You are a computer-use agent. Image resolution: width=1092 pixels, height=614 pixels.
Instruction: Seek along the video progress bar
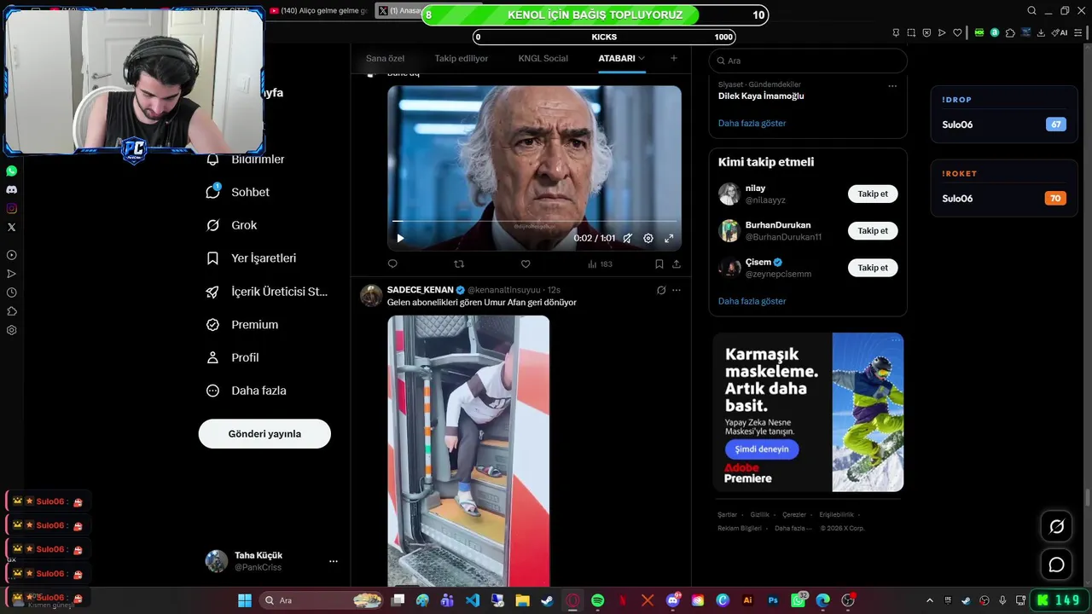point(535,222)
